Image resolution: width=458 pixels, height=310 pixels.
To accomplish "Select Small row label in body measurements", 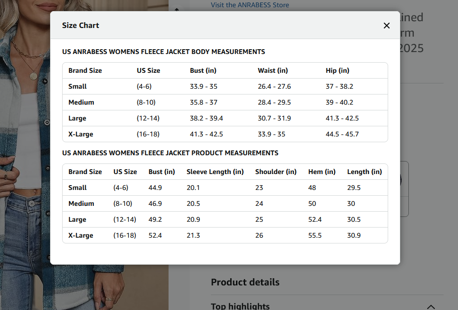I will tap(78, 87).
